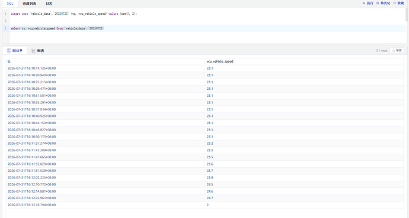
Task: Select timestamp 2026-07-31T16:11:43.309+08:00
Action: (x=31, y=150)
